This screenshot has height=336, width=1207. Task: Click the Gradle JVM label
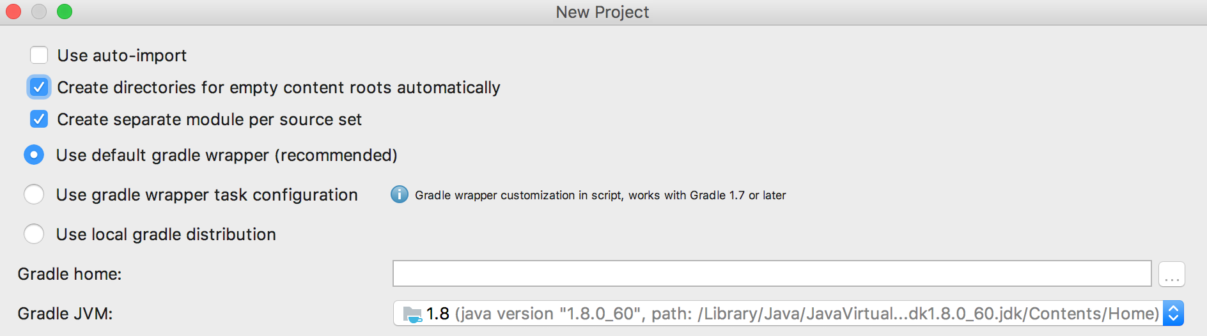click(65, 314)
